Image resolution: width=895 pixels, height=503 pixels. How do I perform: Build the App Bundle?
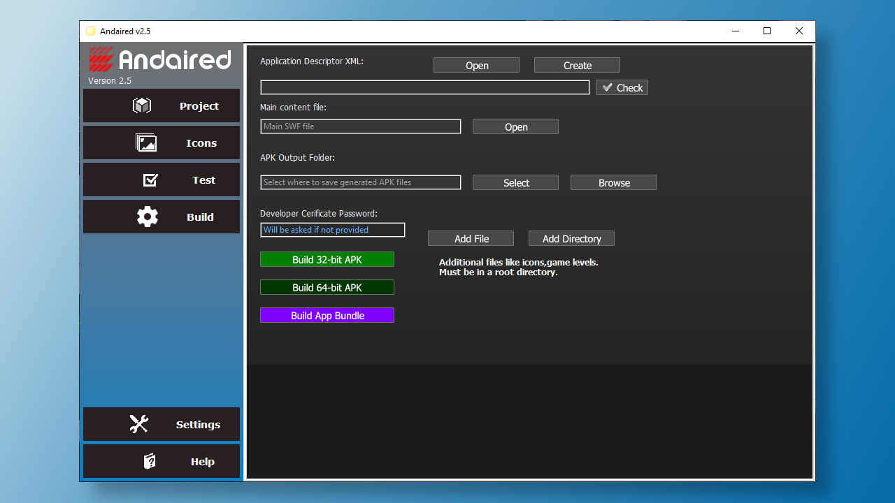[x=327, y=315]
